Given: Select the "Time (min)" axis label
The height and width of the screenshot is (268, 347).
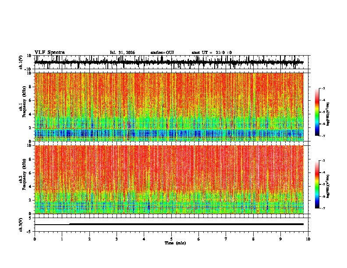Looking at the screenshot, I should (x=175, y=243).
